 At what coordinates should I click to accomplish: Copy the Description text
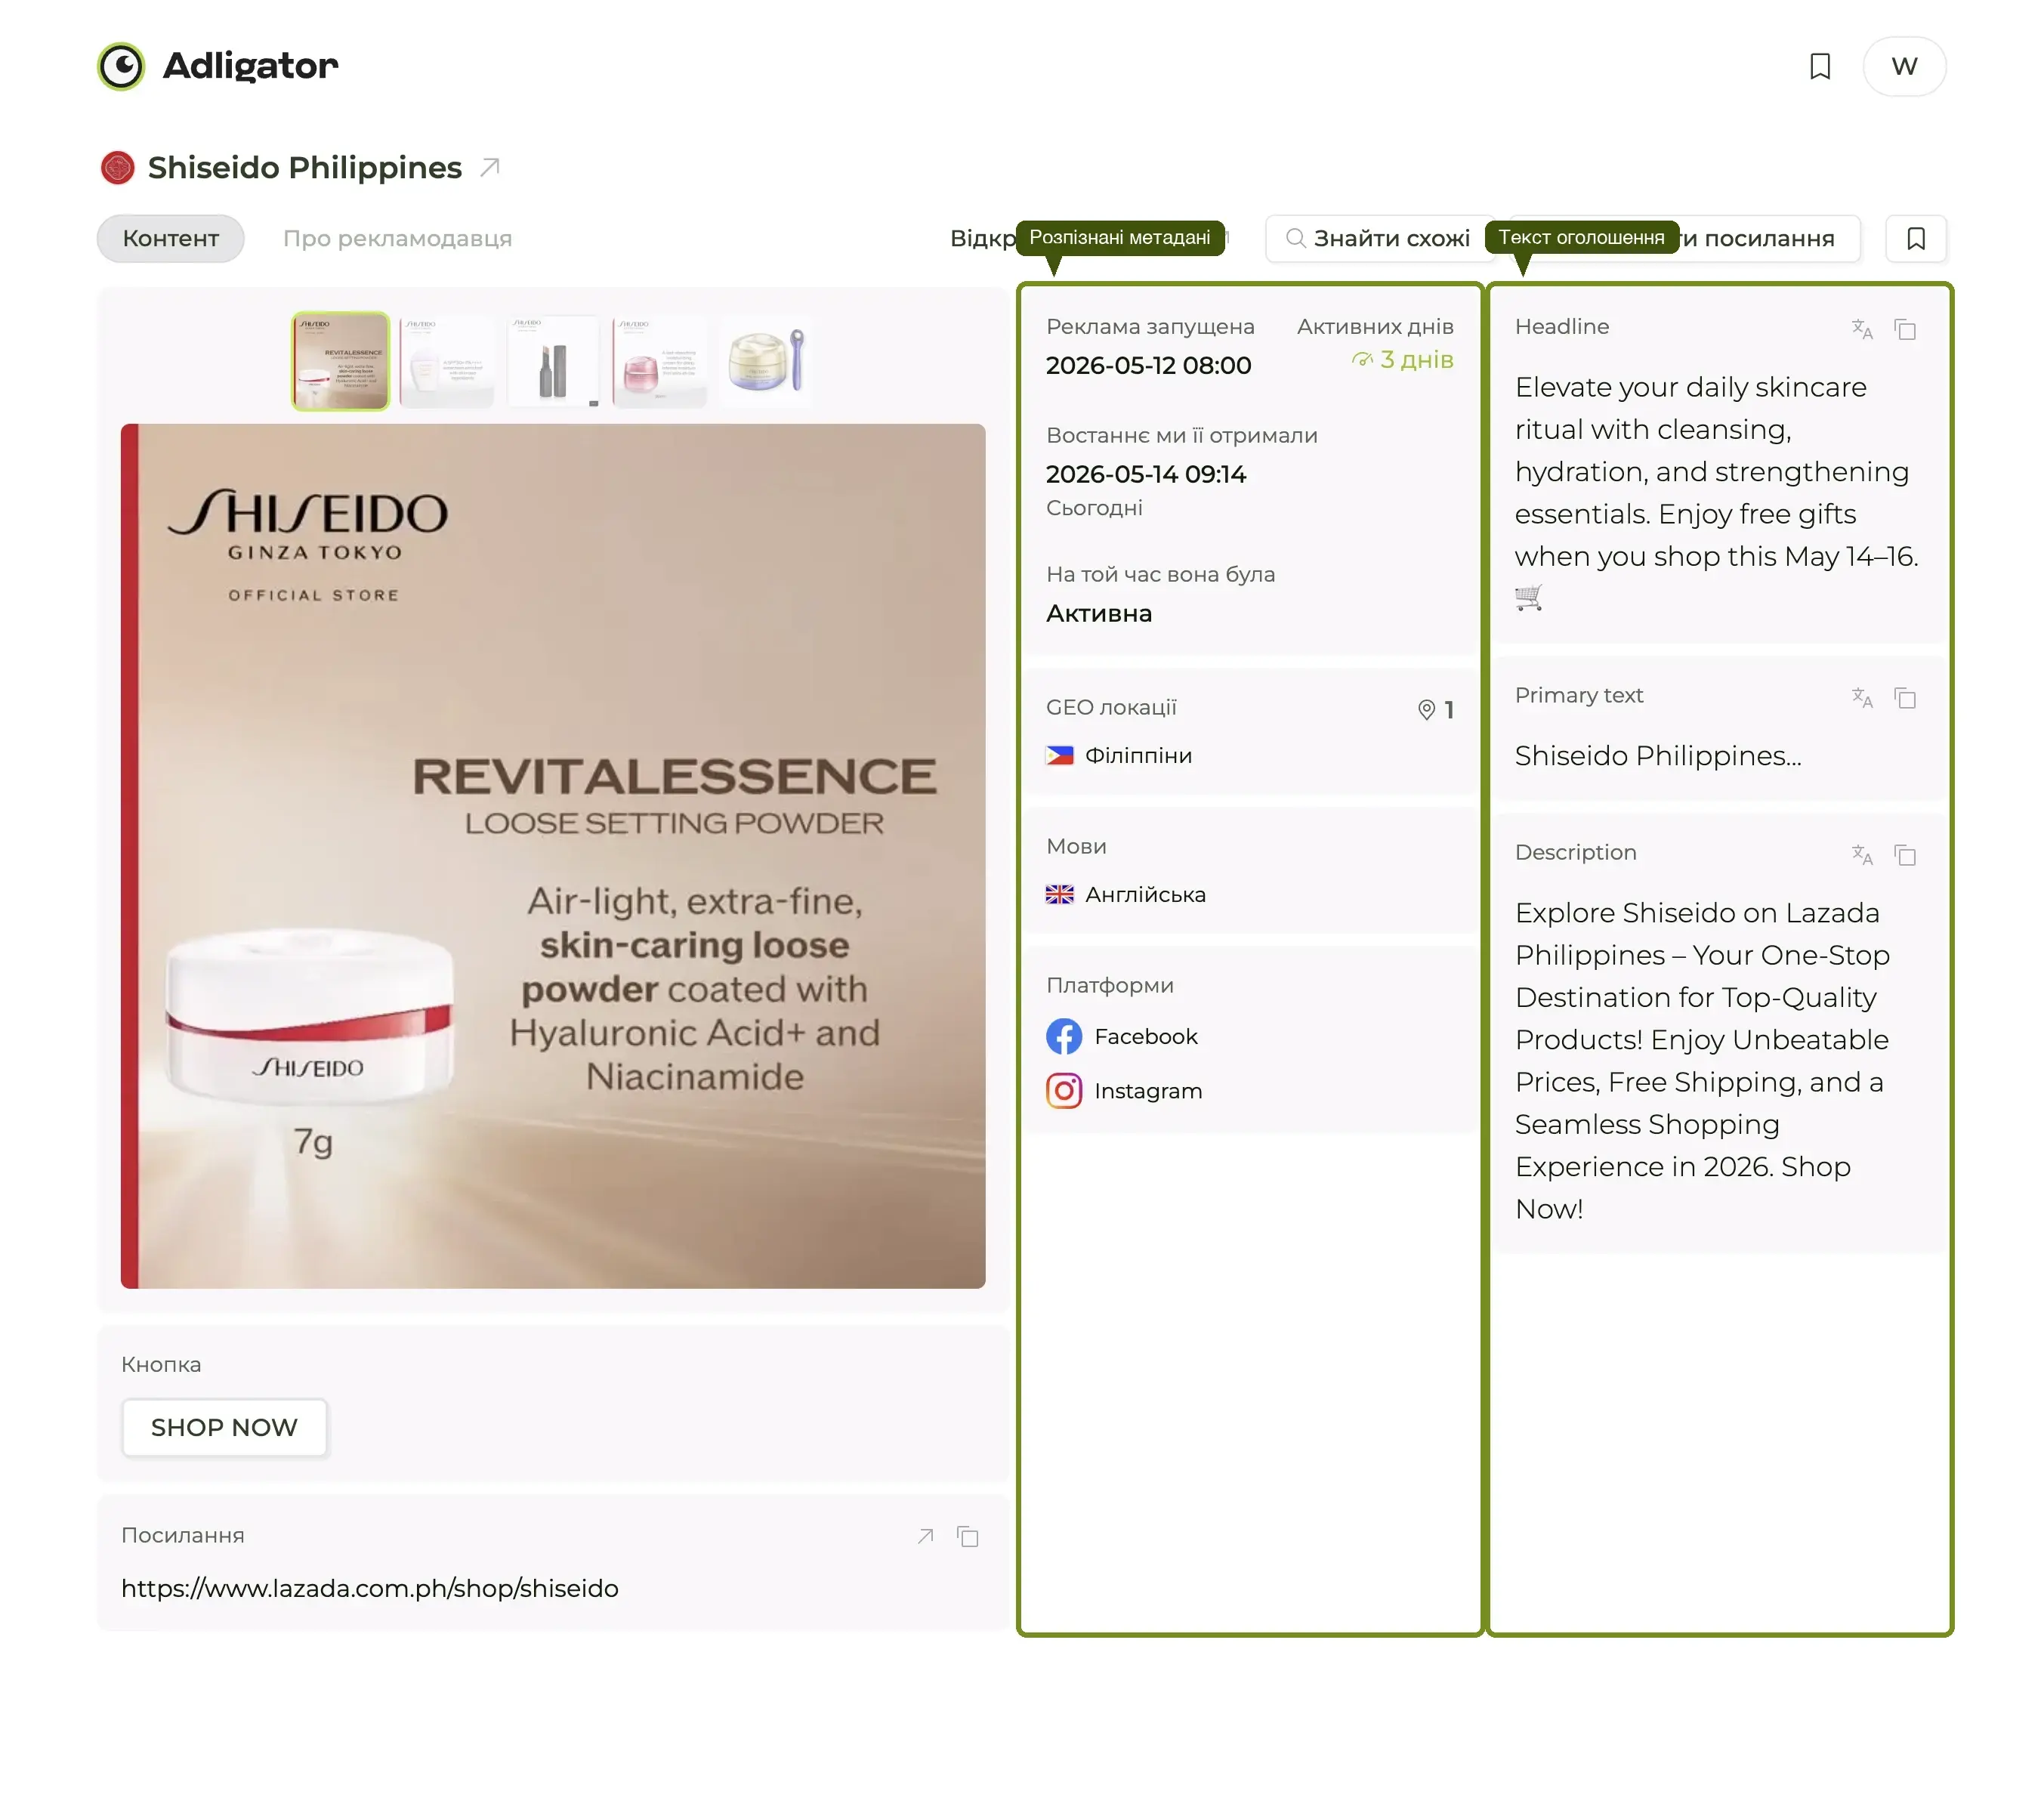[x=1905, y=855]
